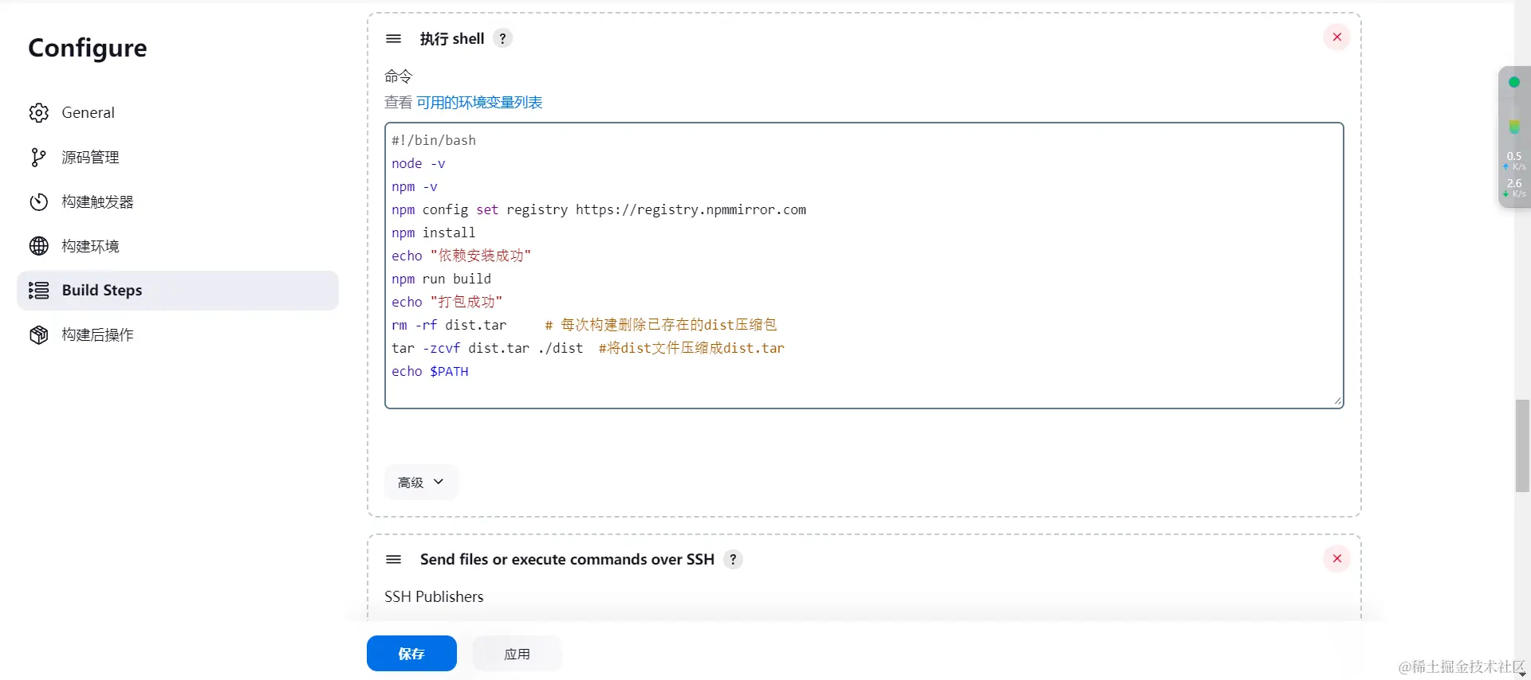Click the 'npm install' line
This screenshot has width=1531, height=680.
click(x=433, y=233)
